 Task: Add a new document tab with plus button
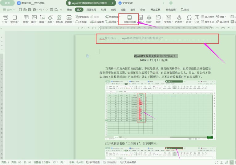click(171, 3)
